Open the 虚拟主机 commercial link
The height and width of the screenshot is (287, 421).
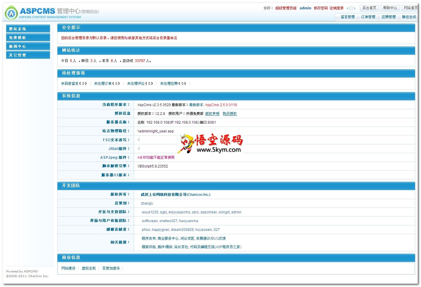[x=89, y=268]
